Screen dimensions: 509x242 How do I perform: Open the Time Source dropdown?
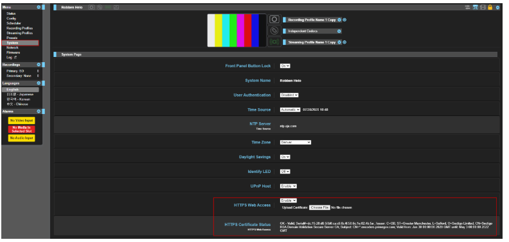click(x=290, y=109)
